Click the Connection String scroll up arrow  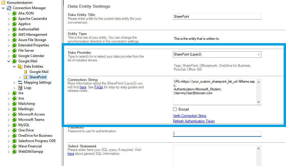tap(259, 82)
